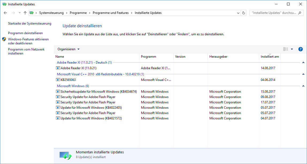Click the icon of Adobe Reader XI (11.0.21)
This screenshot has height=164, width=307.
(x=58, y=68)
